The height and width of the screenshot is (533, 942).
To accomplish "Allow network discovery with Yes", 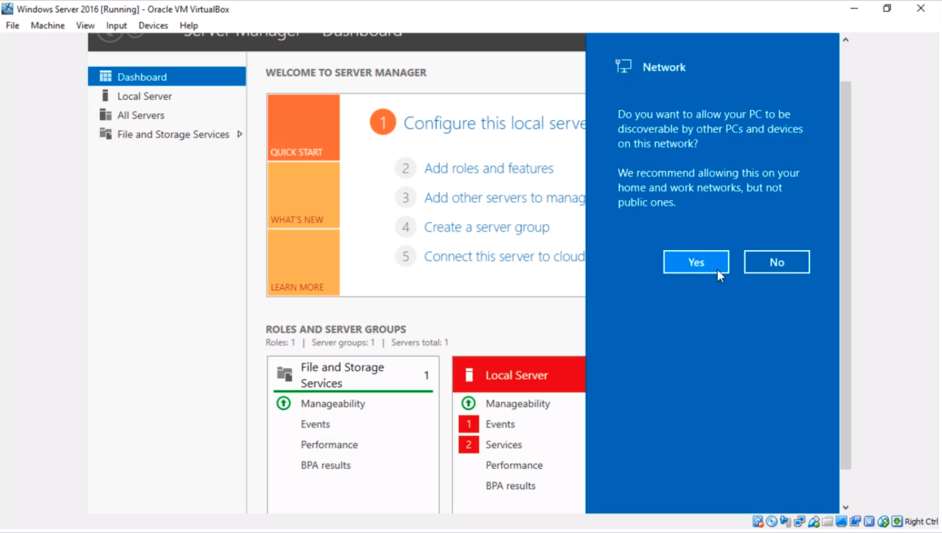I will [696, 262].
